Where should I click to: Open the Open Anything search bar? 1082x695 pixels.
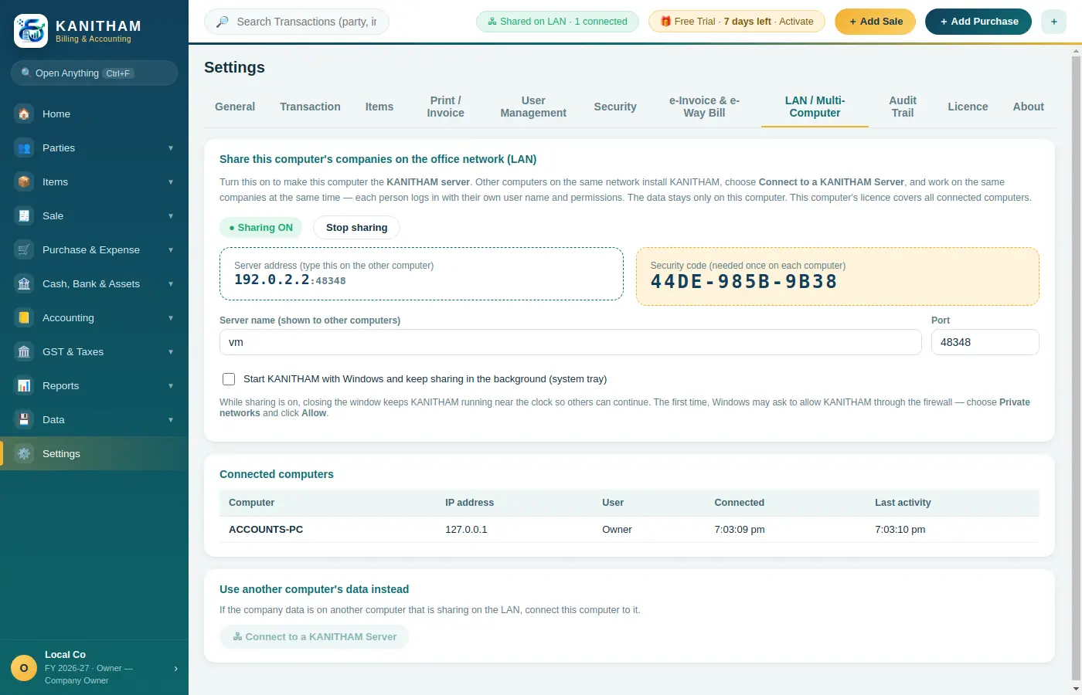94,73
